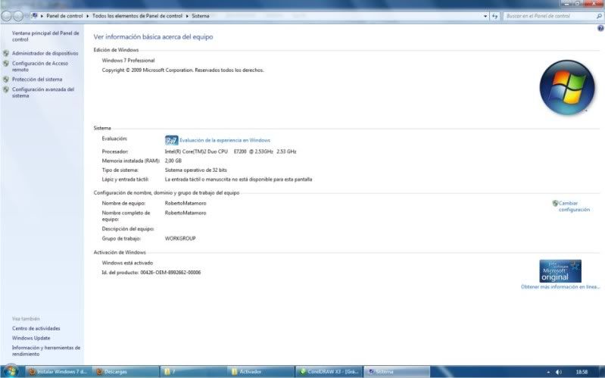Click RobertoMatamoro beside Nombre de equipo

point(186,203)
